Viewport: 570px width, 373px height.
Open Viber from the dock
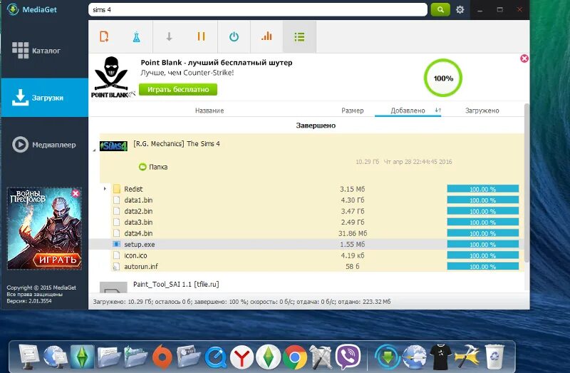coord(348,357)
